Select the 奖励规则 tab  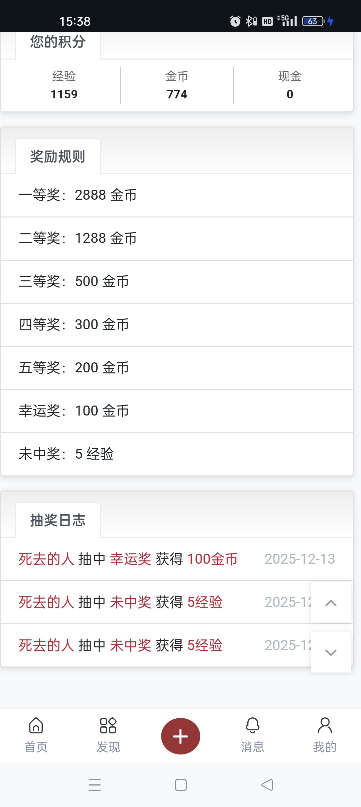58,157
